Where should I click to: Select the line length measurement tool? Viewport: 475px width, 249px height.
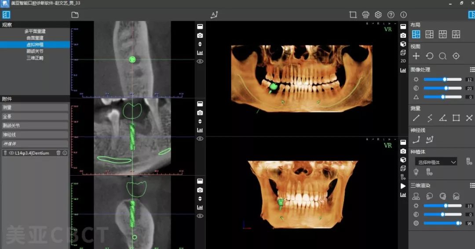416,118
